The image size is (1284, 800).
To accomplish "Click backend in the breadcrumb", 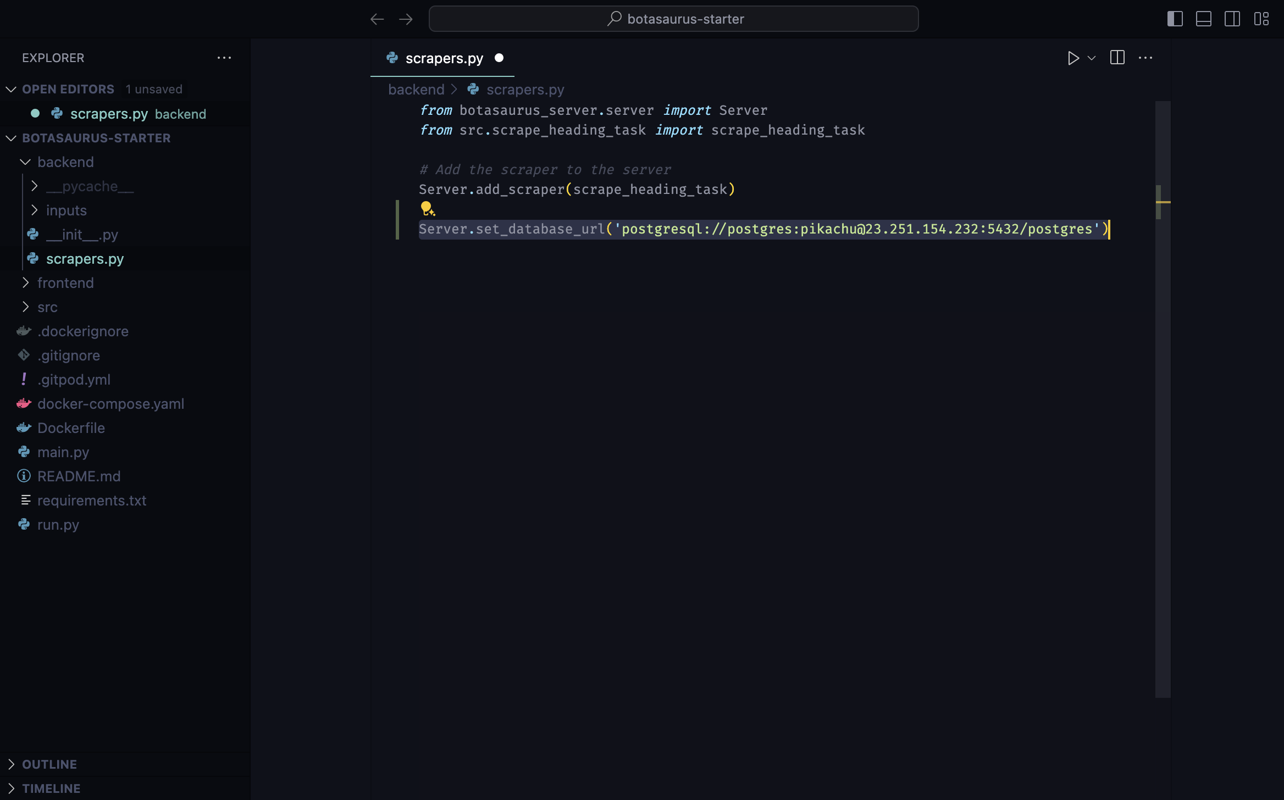I will click(416, 90).
